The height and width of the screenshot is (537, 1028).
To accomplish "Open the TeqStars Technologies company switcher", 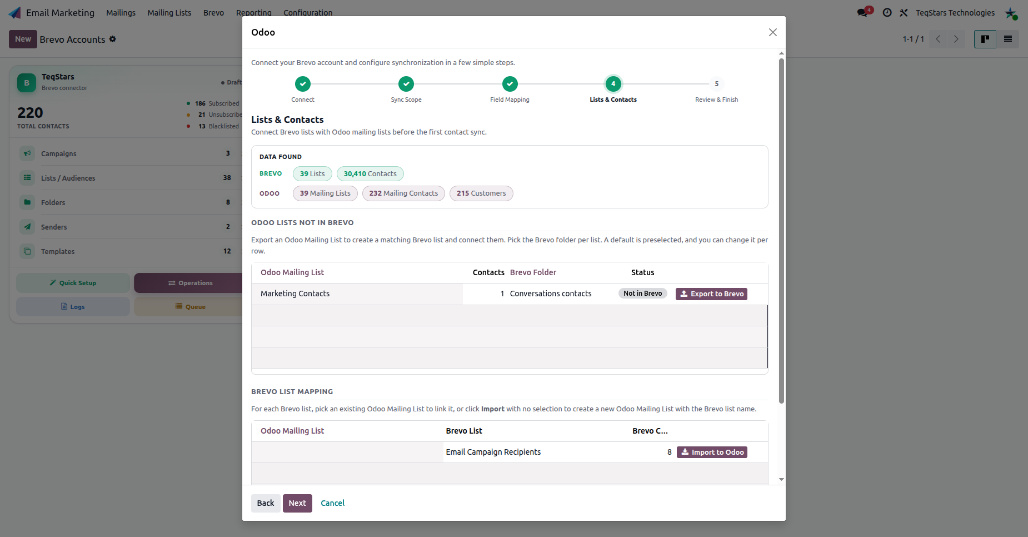I will pos(955,13).
